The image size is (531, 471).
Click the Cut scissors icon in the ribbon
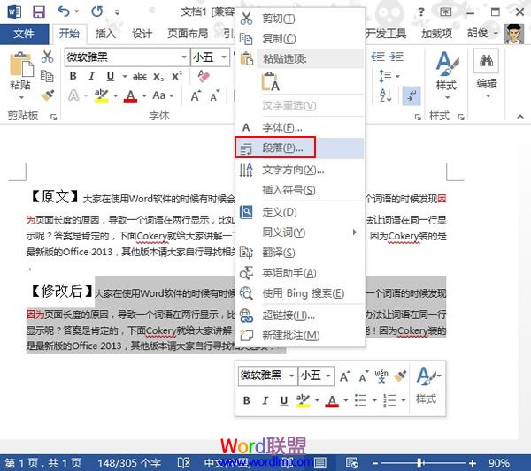[47, 57]
